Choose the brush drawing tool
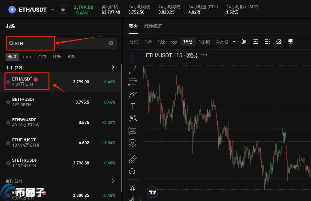The width and height of the screenshot is (311, 201). [x=133, y=94]
